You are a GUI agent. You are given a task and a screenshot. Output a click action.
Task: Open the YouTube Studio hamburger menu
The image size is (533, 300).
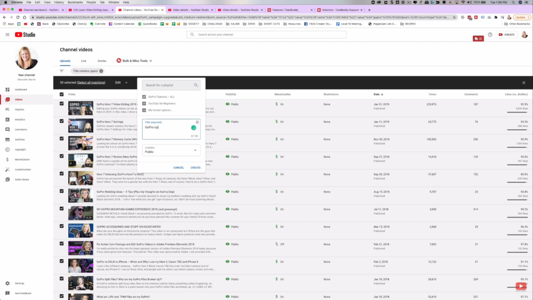(7, 35)
